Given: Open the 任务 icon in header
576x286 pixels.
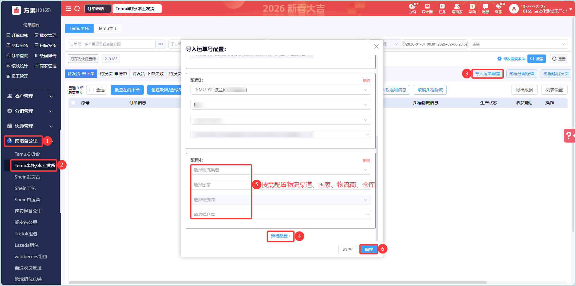Looking at the screenshot, I should [442, 8].
